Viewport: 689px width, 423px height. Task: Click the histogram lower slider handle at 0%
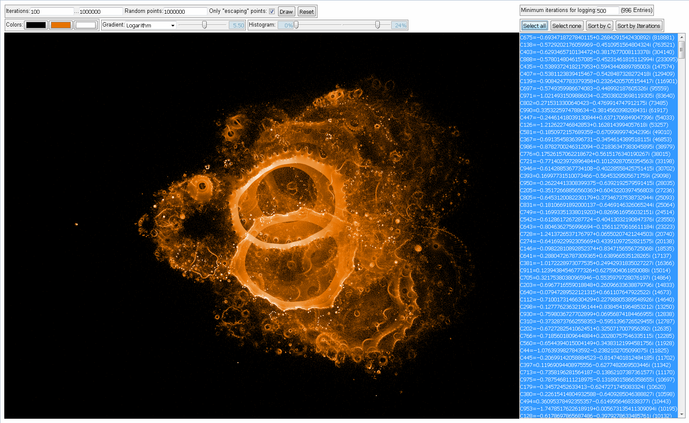[296, 25]
